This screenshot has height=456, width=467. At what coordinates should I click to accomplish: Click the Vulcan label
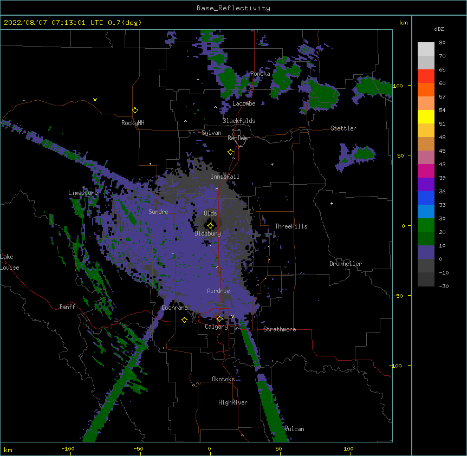coord(294,429)
